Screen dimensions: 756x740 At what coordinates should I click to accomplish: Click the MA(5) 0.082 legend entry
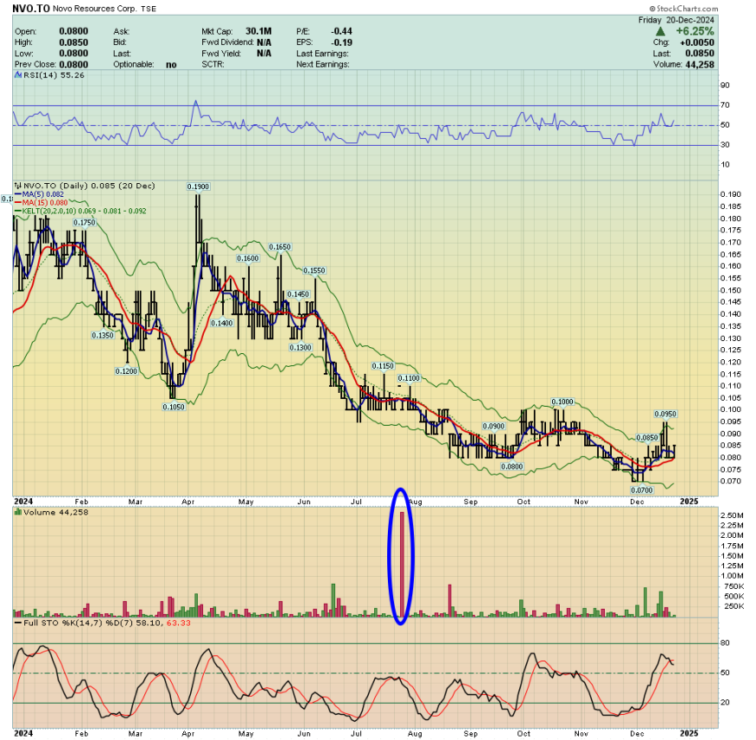pyautogui.click(x=40, y=194)
